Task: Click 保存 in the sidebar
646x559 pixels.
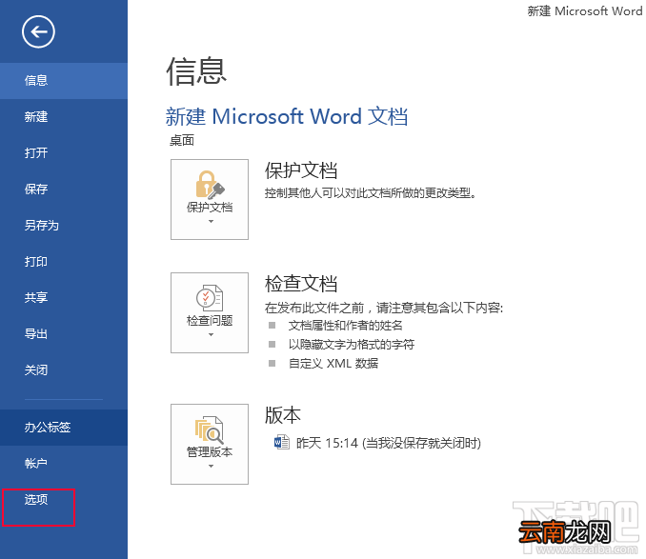Action: (64, 190)
